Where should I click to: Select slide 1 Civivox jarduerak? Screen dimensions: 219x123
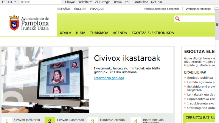[x=21, y=120]
